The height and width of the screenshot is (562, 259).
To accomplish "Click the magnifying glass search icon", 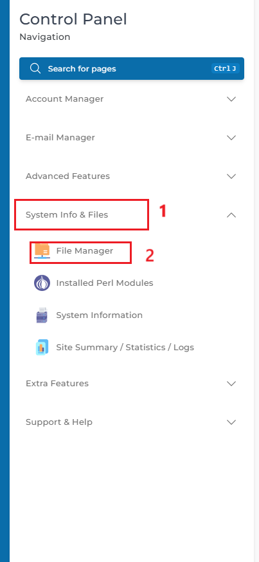I will [x=35, y=68].
